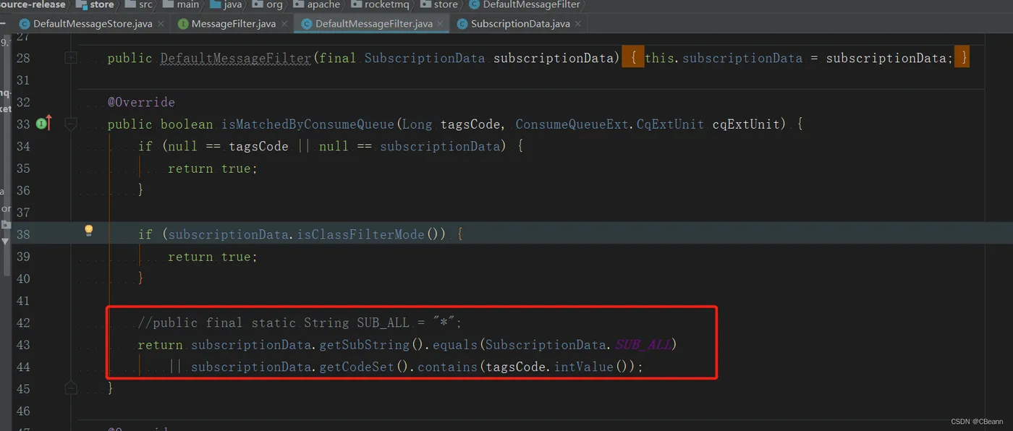The image size is (1013, 431).
Task: Close the MessageFilter.java tab
Action: pos(285,24)
